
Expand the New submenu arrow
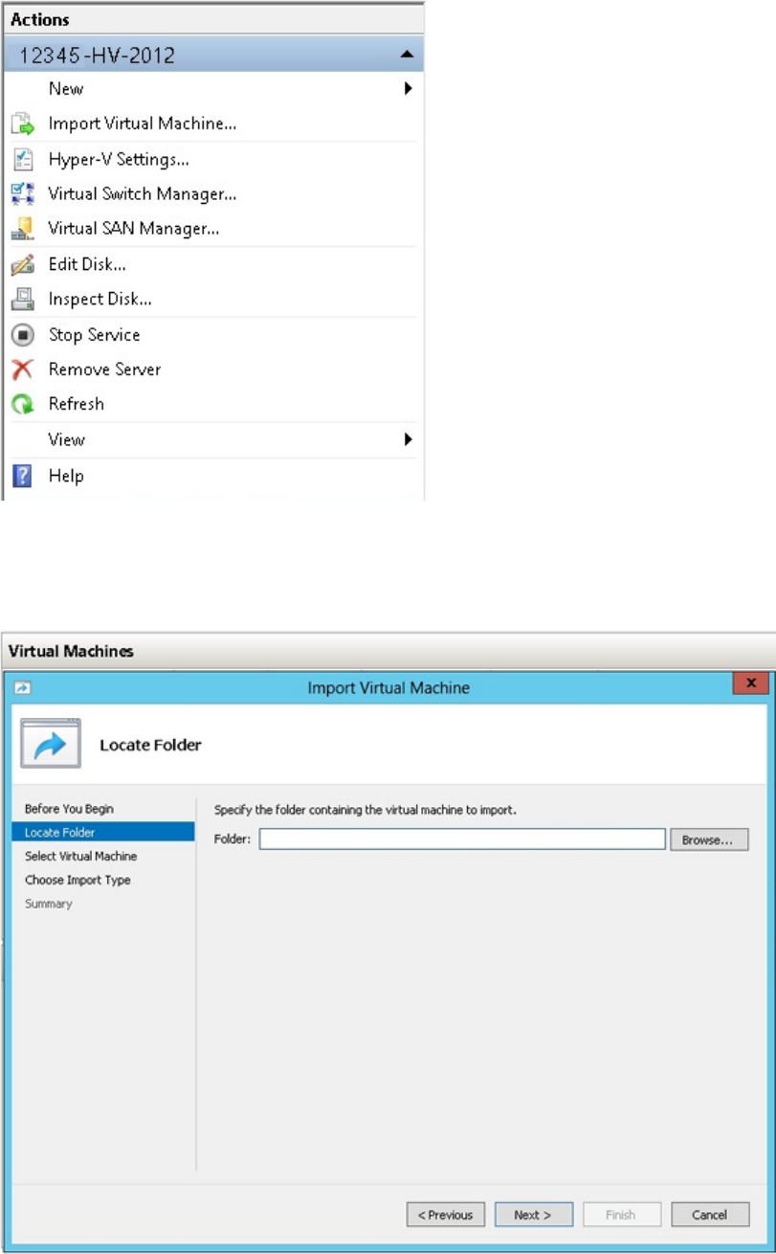[409, 89]
